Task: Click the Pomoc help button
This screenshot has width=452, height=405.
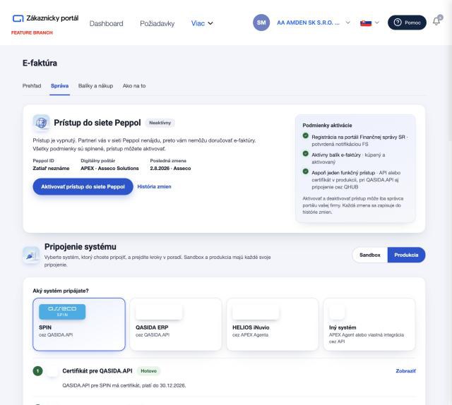Action: point(407,23)
